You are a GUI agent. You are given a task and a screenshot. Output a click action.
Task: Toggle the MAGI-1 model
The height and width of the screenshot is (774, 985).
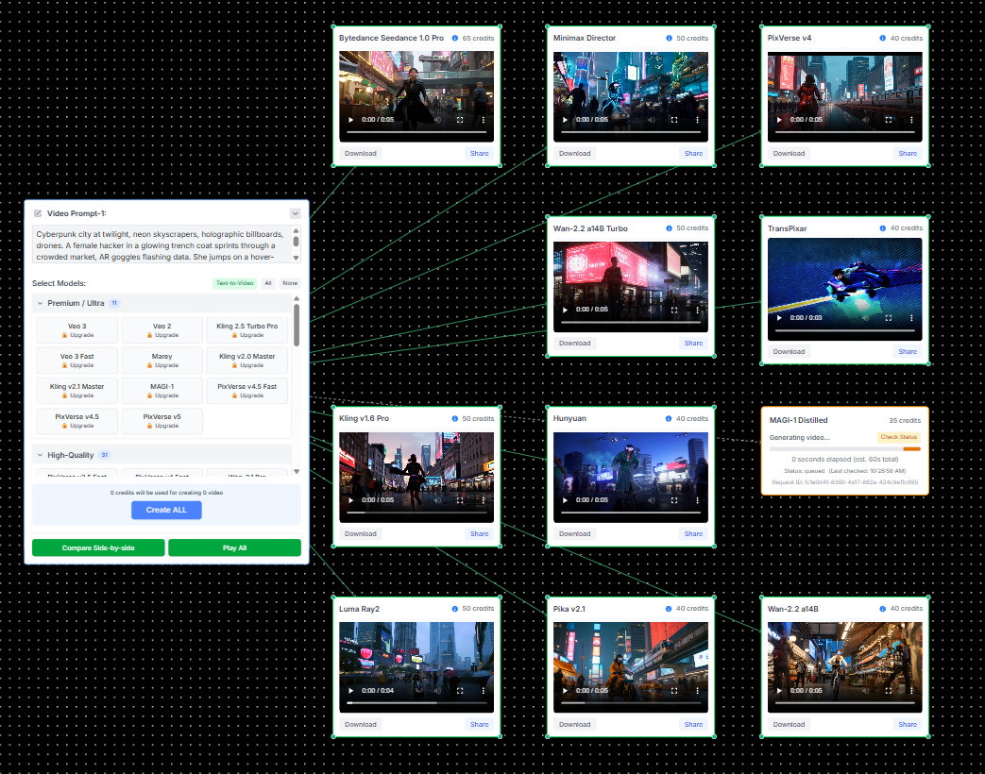pyautogui.click(x=162, y=391)
